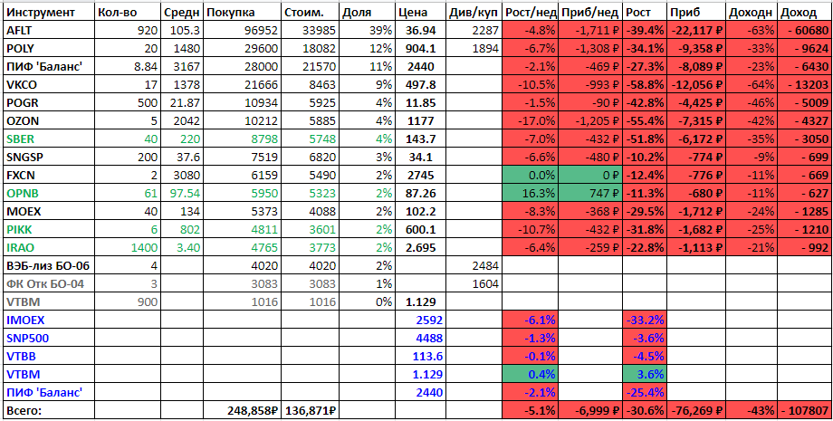The width and height of the screenshot is (833, 421).
Task: Select the total value cell 136,871₽
Action: (x=310, y=410)
